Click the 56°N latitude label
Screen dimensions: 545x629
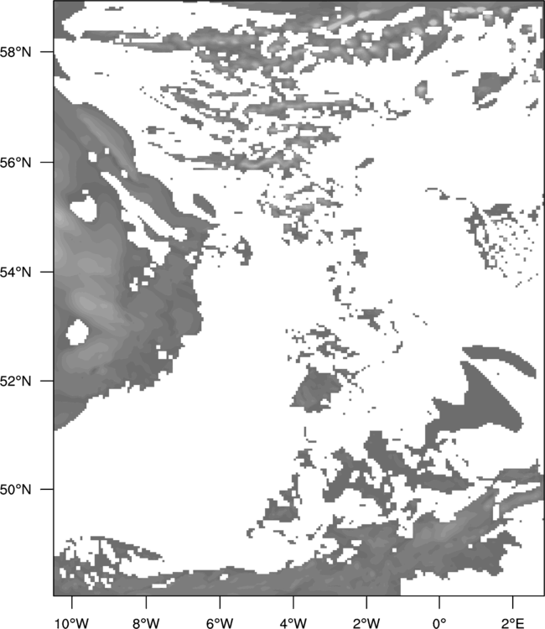point(15,163)
